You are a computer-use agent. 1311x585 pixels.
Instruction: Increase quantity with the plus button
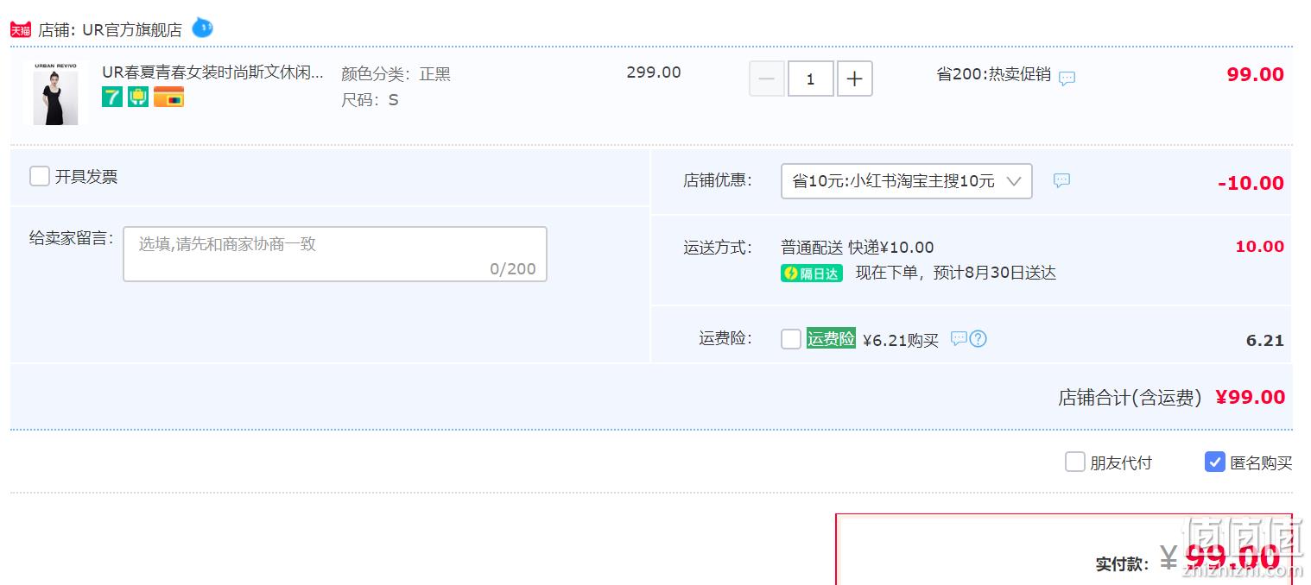tap(855, 79)
